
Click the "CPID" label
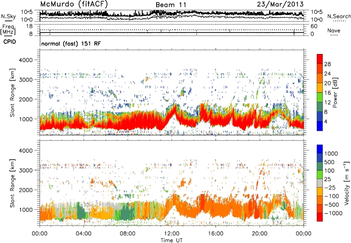point(10,42)
